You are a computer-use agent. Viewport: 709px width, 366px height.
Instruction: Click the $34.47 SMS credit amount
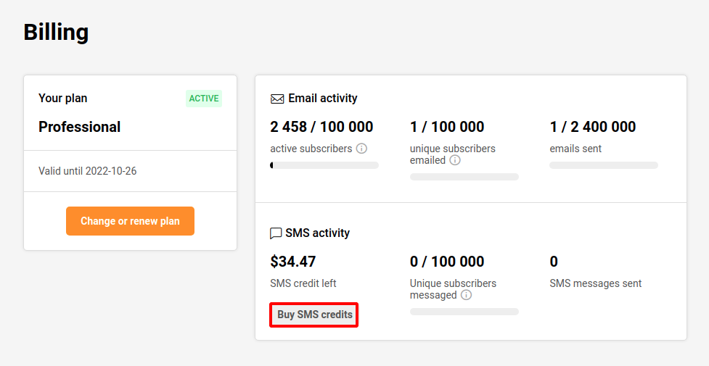pos(293,262)
